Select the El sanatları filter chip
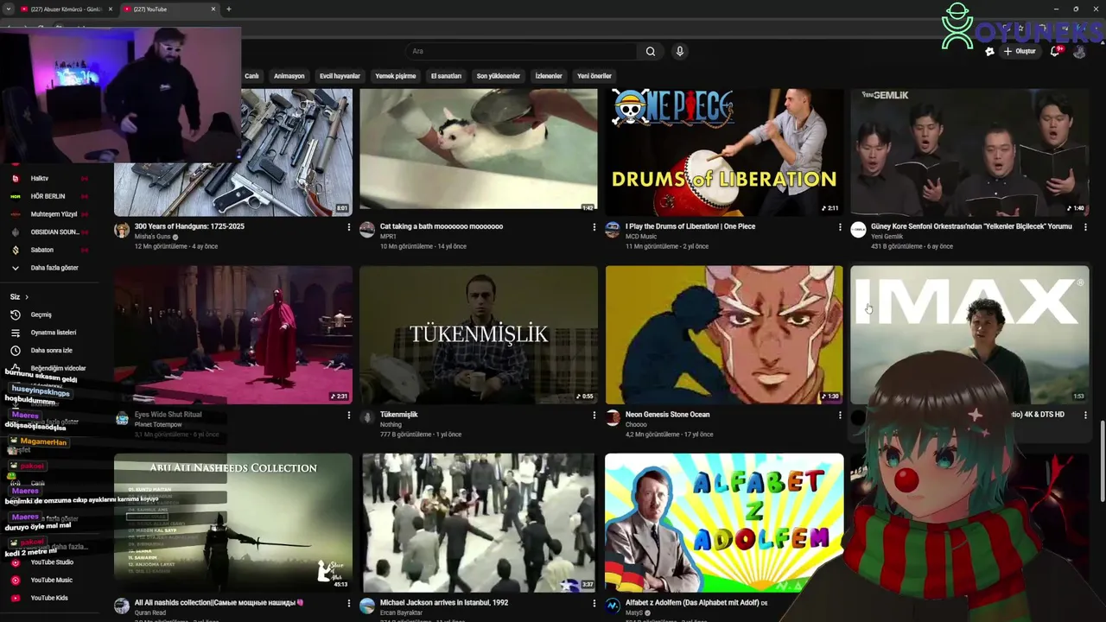This screenshot has height=622, width=1106. click(446, 76)
